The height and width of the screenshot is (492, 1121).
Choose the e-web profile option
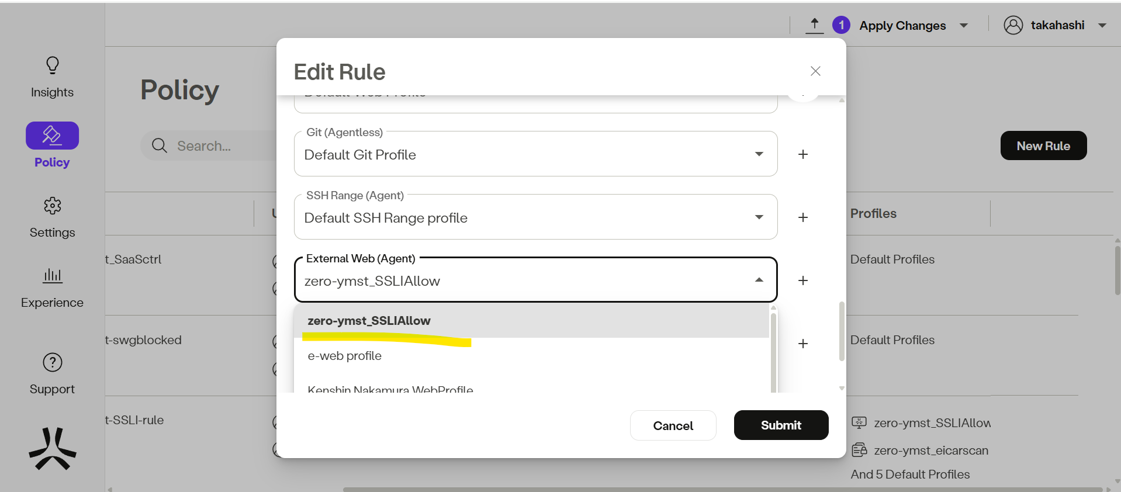[345, 356]
